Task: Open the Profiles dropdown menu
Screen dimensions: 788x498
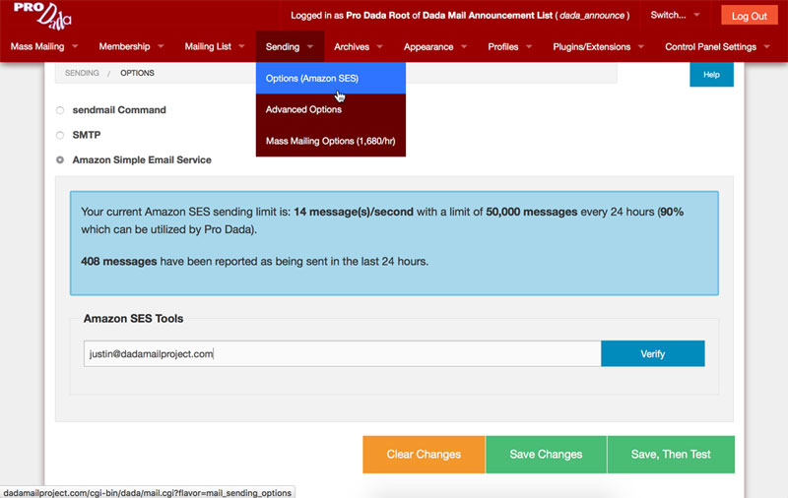Action: tap(509, 46)
